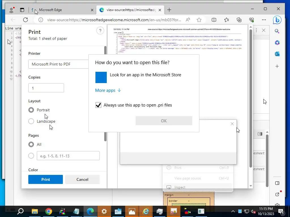Click the sidebar search icon

point(277,31)
